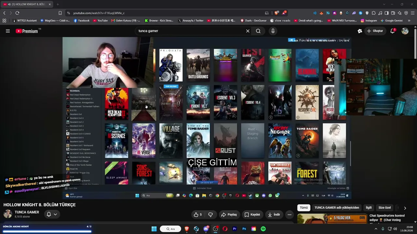The image size is (417, 234).
Task: Open the TUNCA GAMER channel avatar
Action: [x=8, y=214]
